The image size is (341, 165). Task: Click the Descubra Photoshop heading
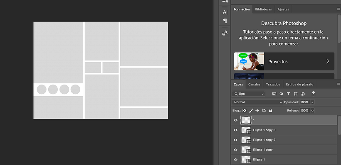pyautogui.click(x=284, y=23)
